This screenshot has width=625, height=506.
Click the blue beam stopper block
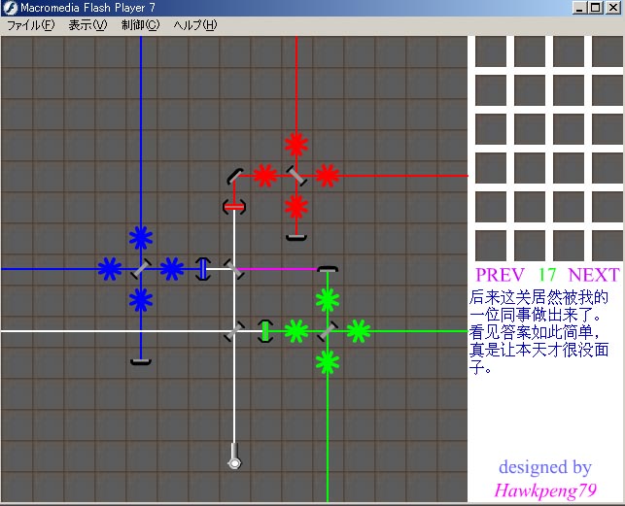pos(141,361)
